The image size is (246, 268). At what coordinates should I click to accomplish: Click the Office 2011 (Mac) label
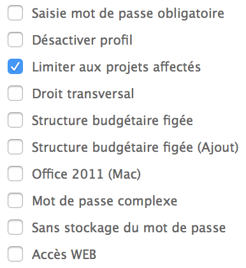(x=86, y=174)
